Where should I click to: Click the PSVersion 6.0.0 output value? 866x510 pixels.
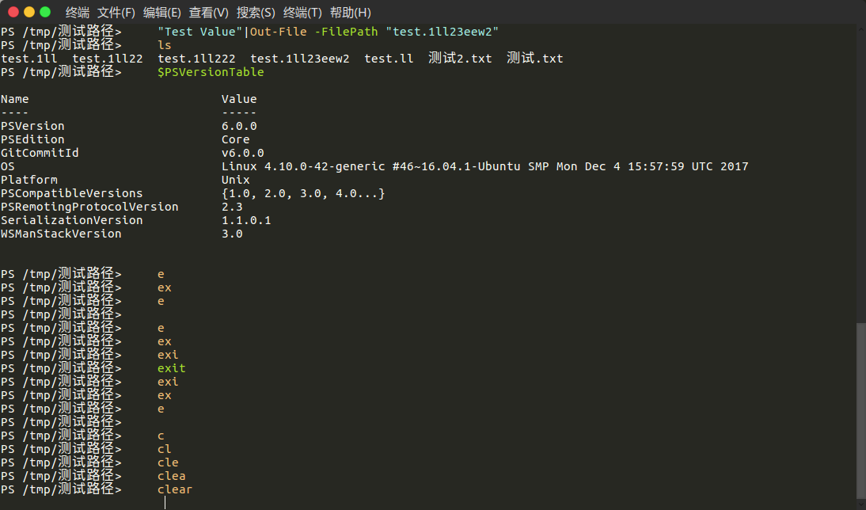click(x=240, y=125)
